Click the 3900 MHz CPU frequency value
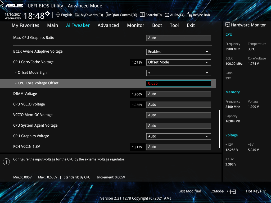Image resolution: width=271 pixels, height=203 pixels. 233,49
